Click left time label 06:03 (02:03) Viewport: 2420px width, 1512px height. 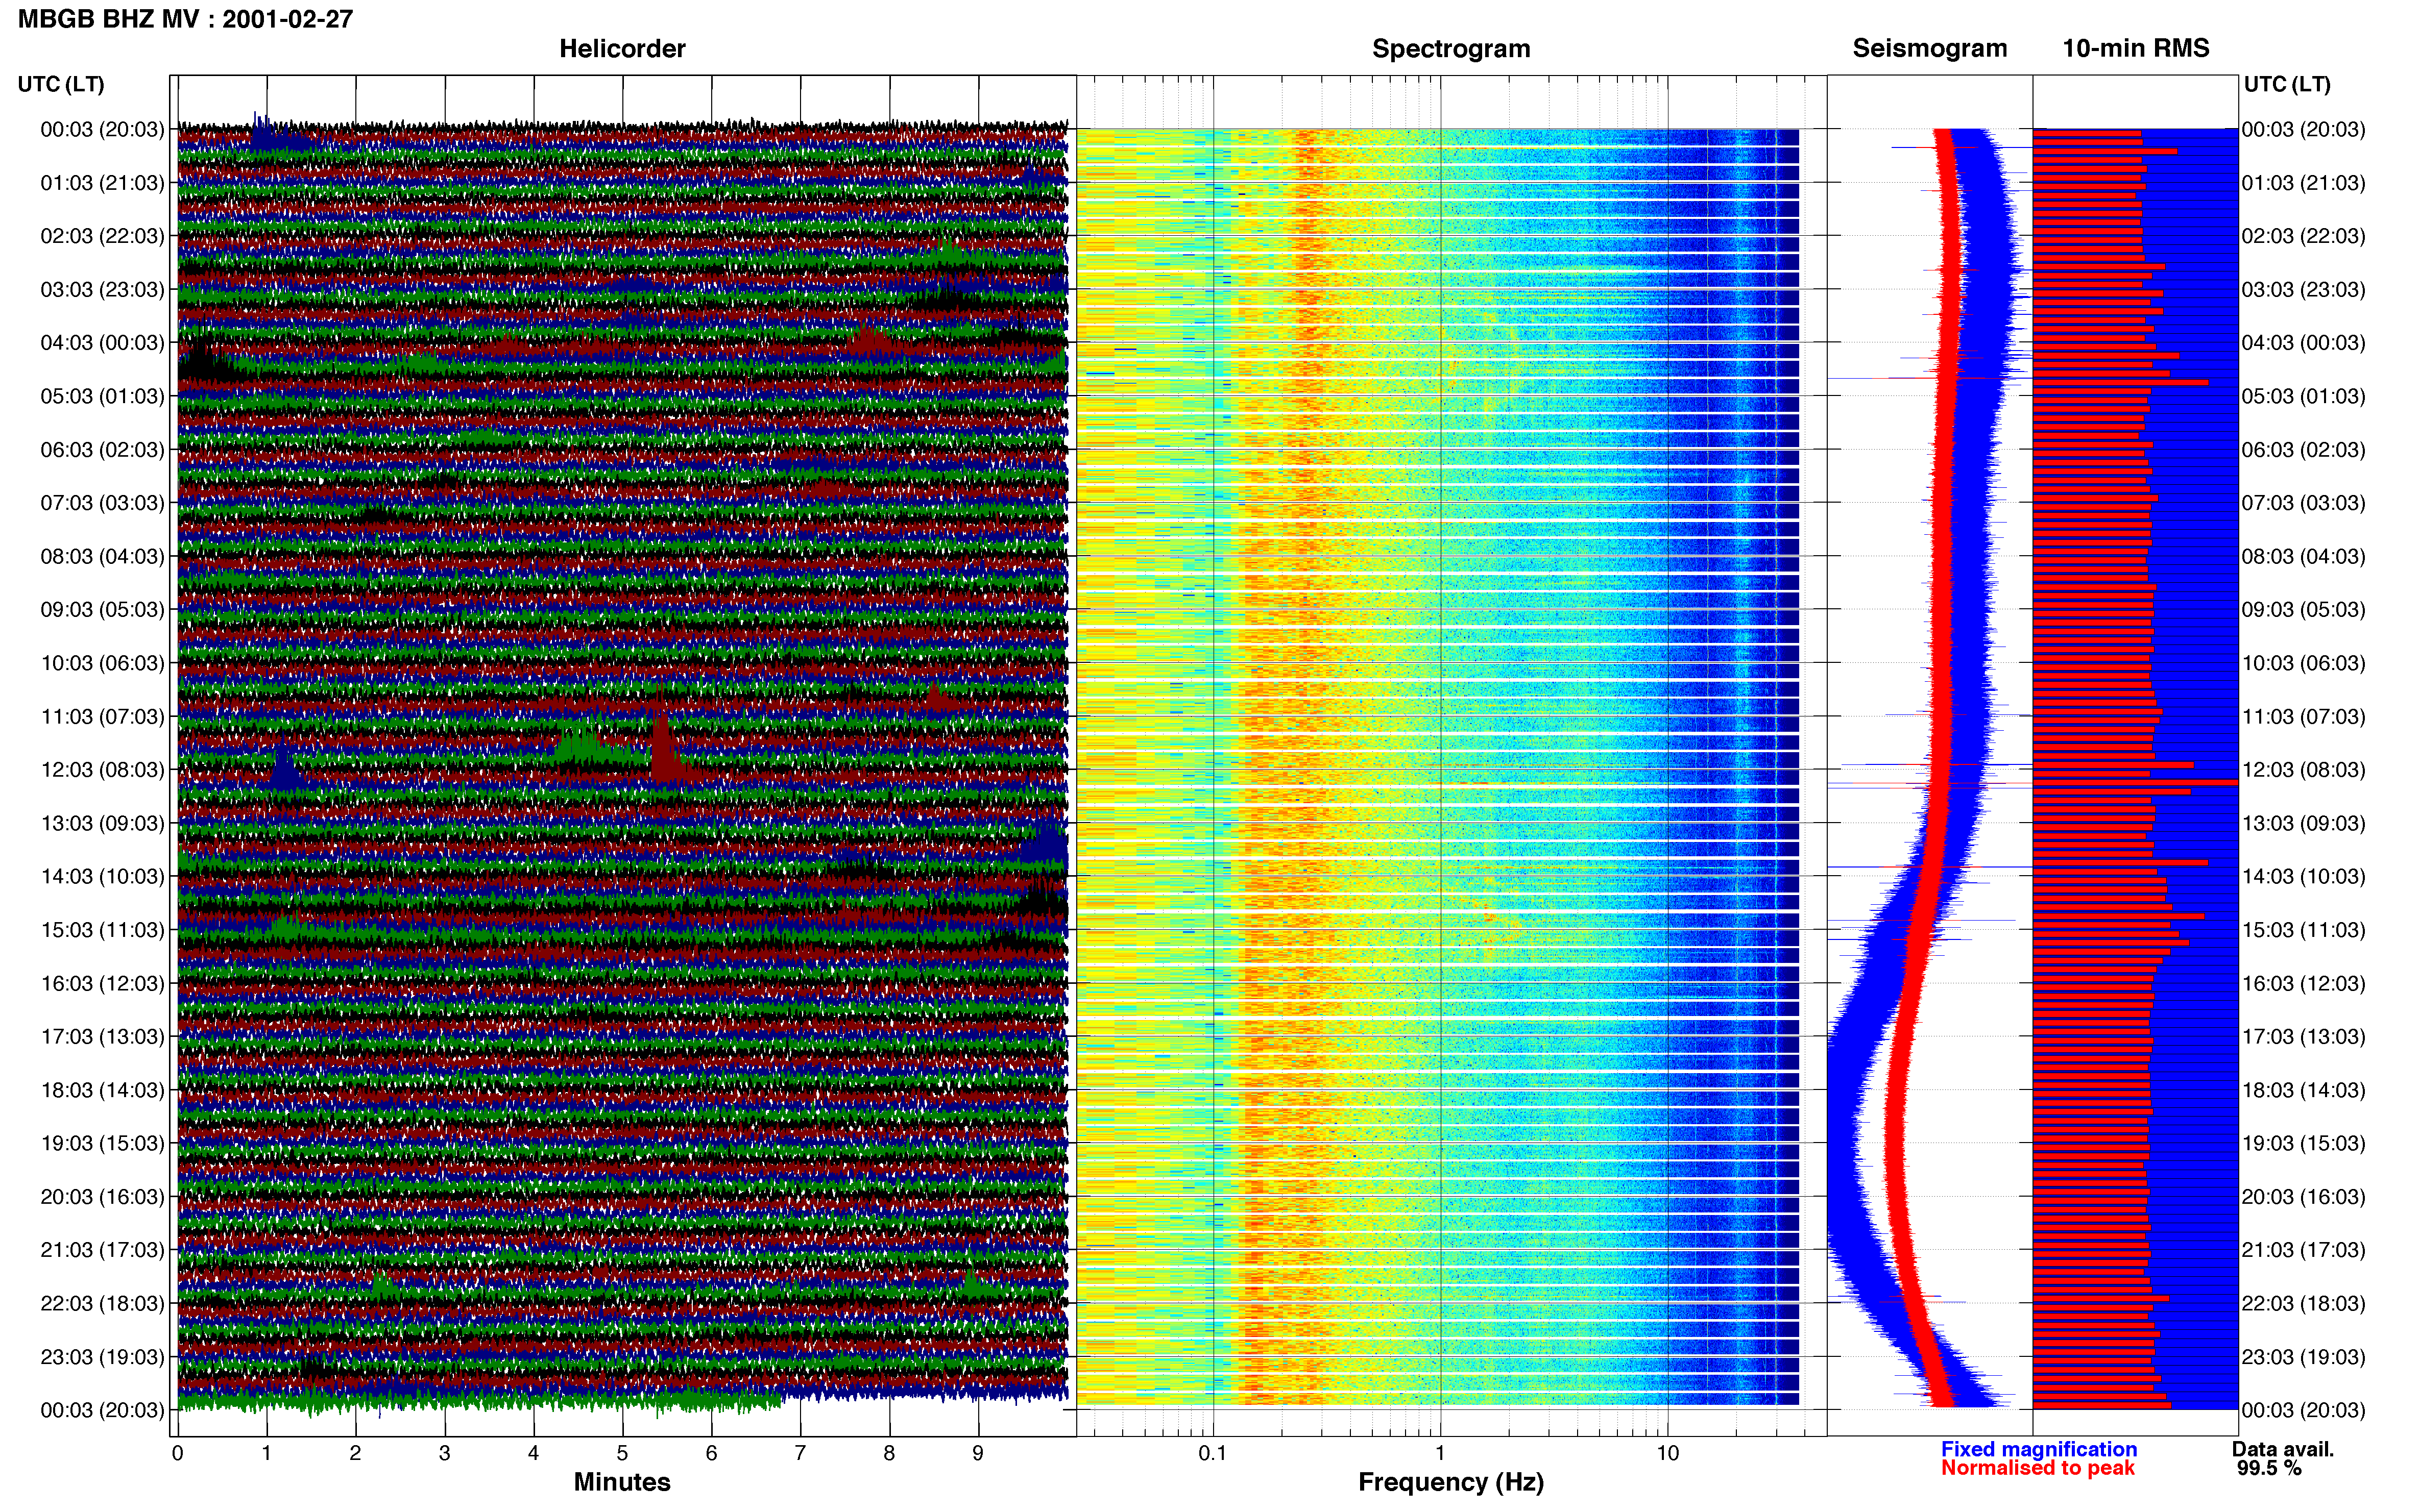[x=102, y=450]
